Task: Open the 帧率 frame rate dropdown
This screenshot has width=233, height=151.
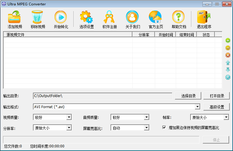Action: coord(226,117)
